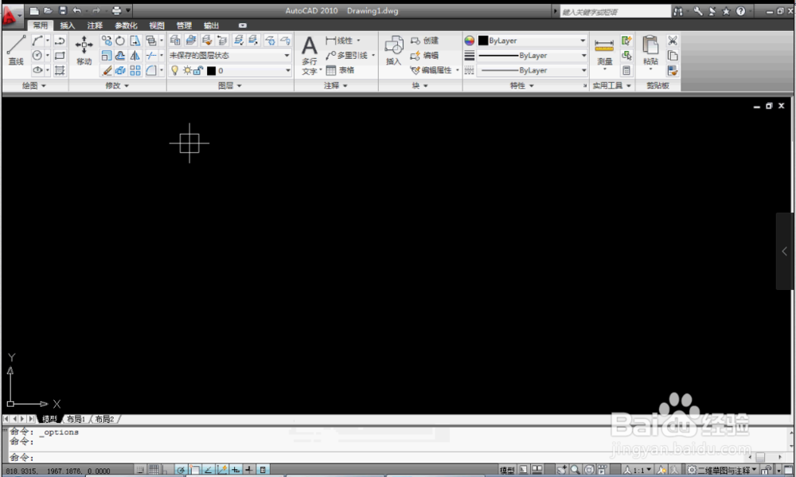Click the large Multiline Text A icon
The width and height of the screenshot is (796, 477).
(309, 45)
